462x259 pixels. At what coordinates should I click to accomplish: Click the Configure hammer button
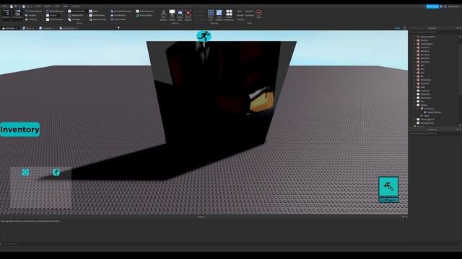(388, 189)
